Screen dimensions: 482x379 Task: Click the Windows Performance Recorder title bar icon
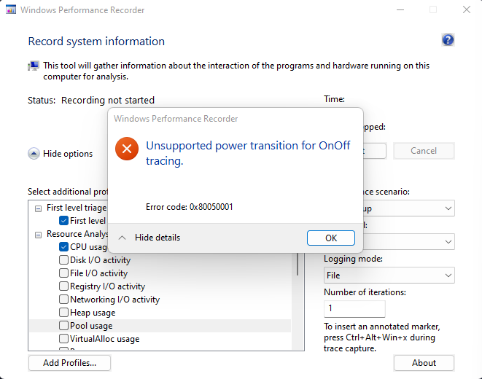[11, 9]
